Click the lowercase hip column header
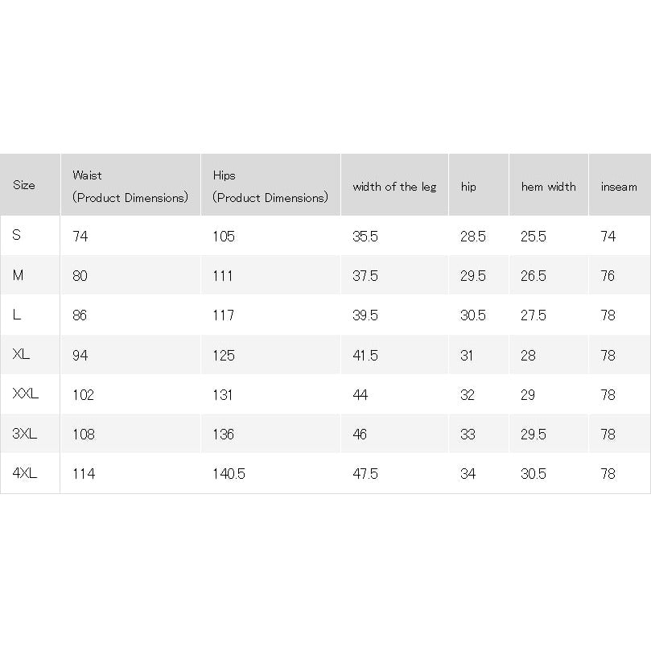 (x=468, y=187)
